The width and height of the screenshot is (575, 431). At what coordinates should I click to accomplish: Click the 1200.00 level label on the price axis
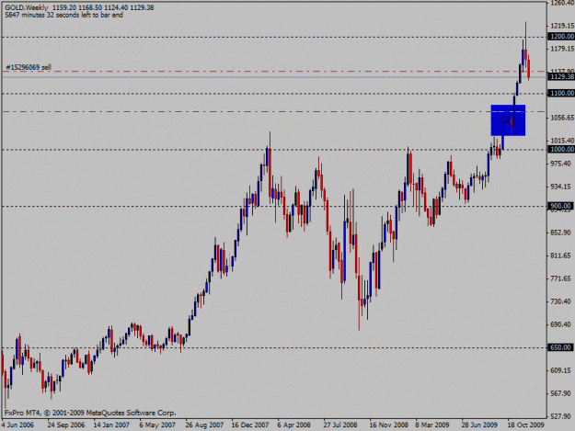click(562, 36)
